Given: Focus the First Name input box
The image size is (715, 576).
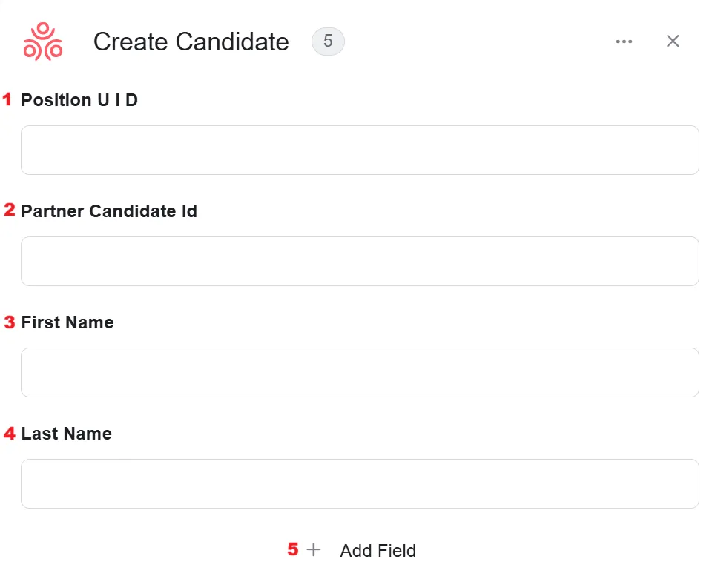Looking at the screenshot, I should pyautogui.click(x=360, y=372).
